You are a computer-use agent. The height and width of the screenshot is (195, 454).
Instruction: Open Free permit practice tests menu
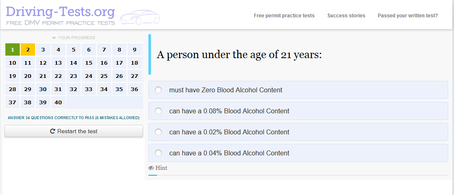(284, 16)
